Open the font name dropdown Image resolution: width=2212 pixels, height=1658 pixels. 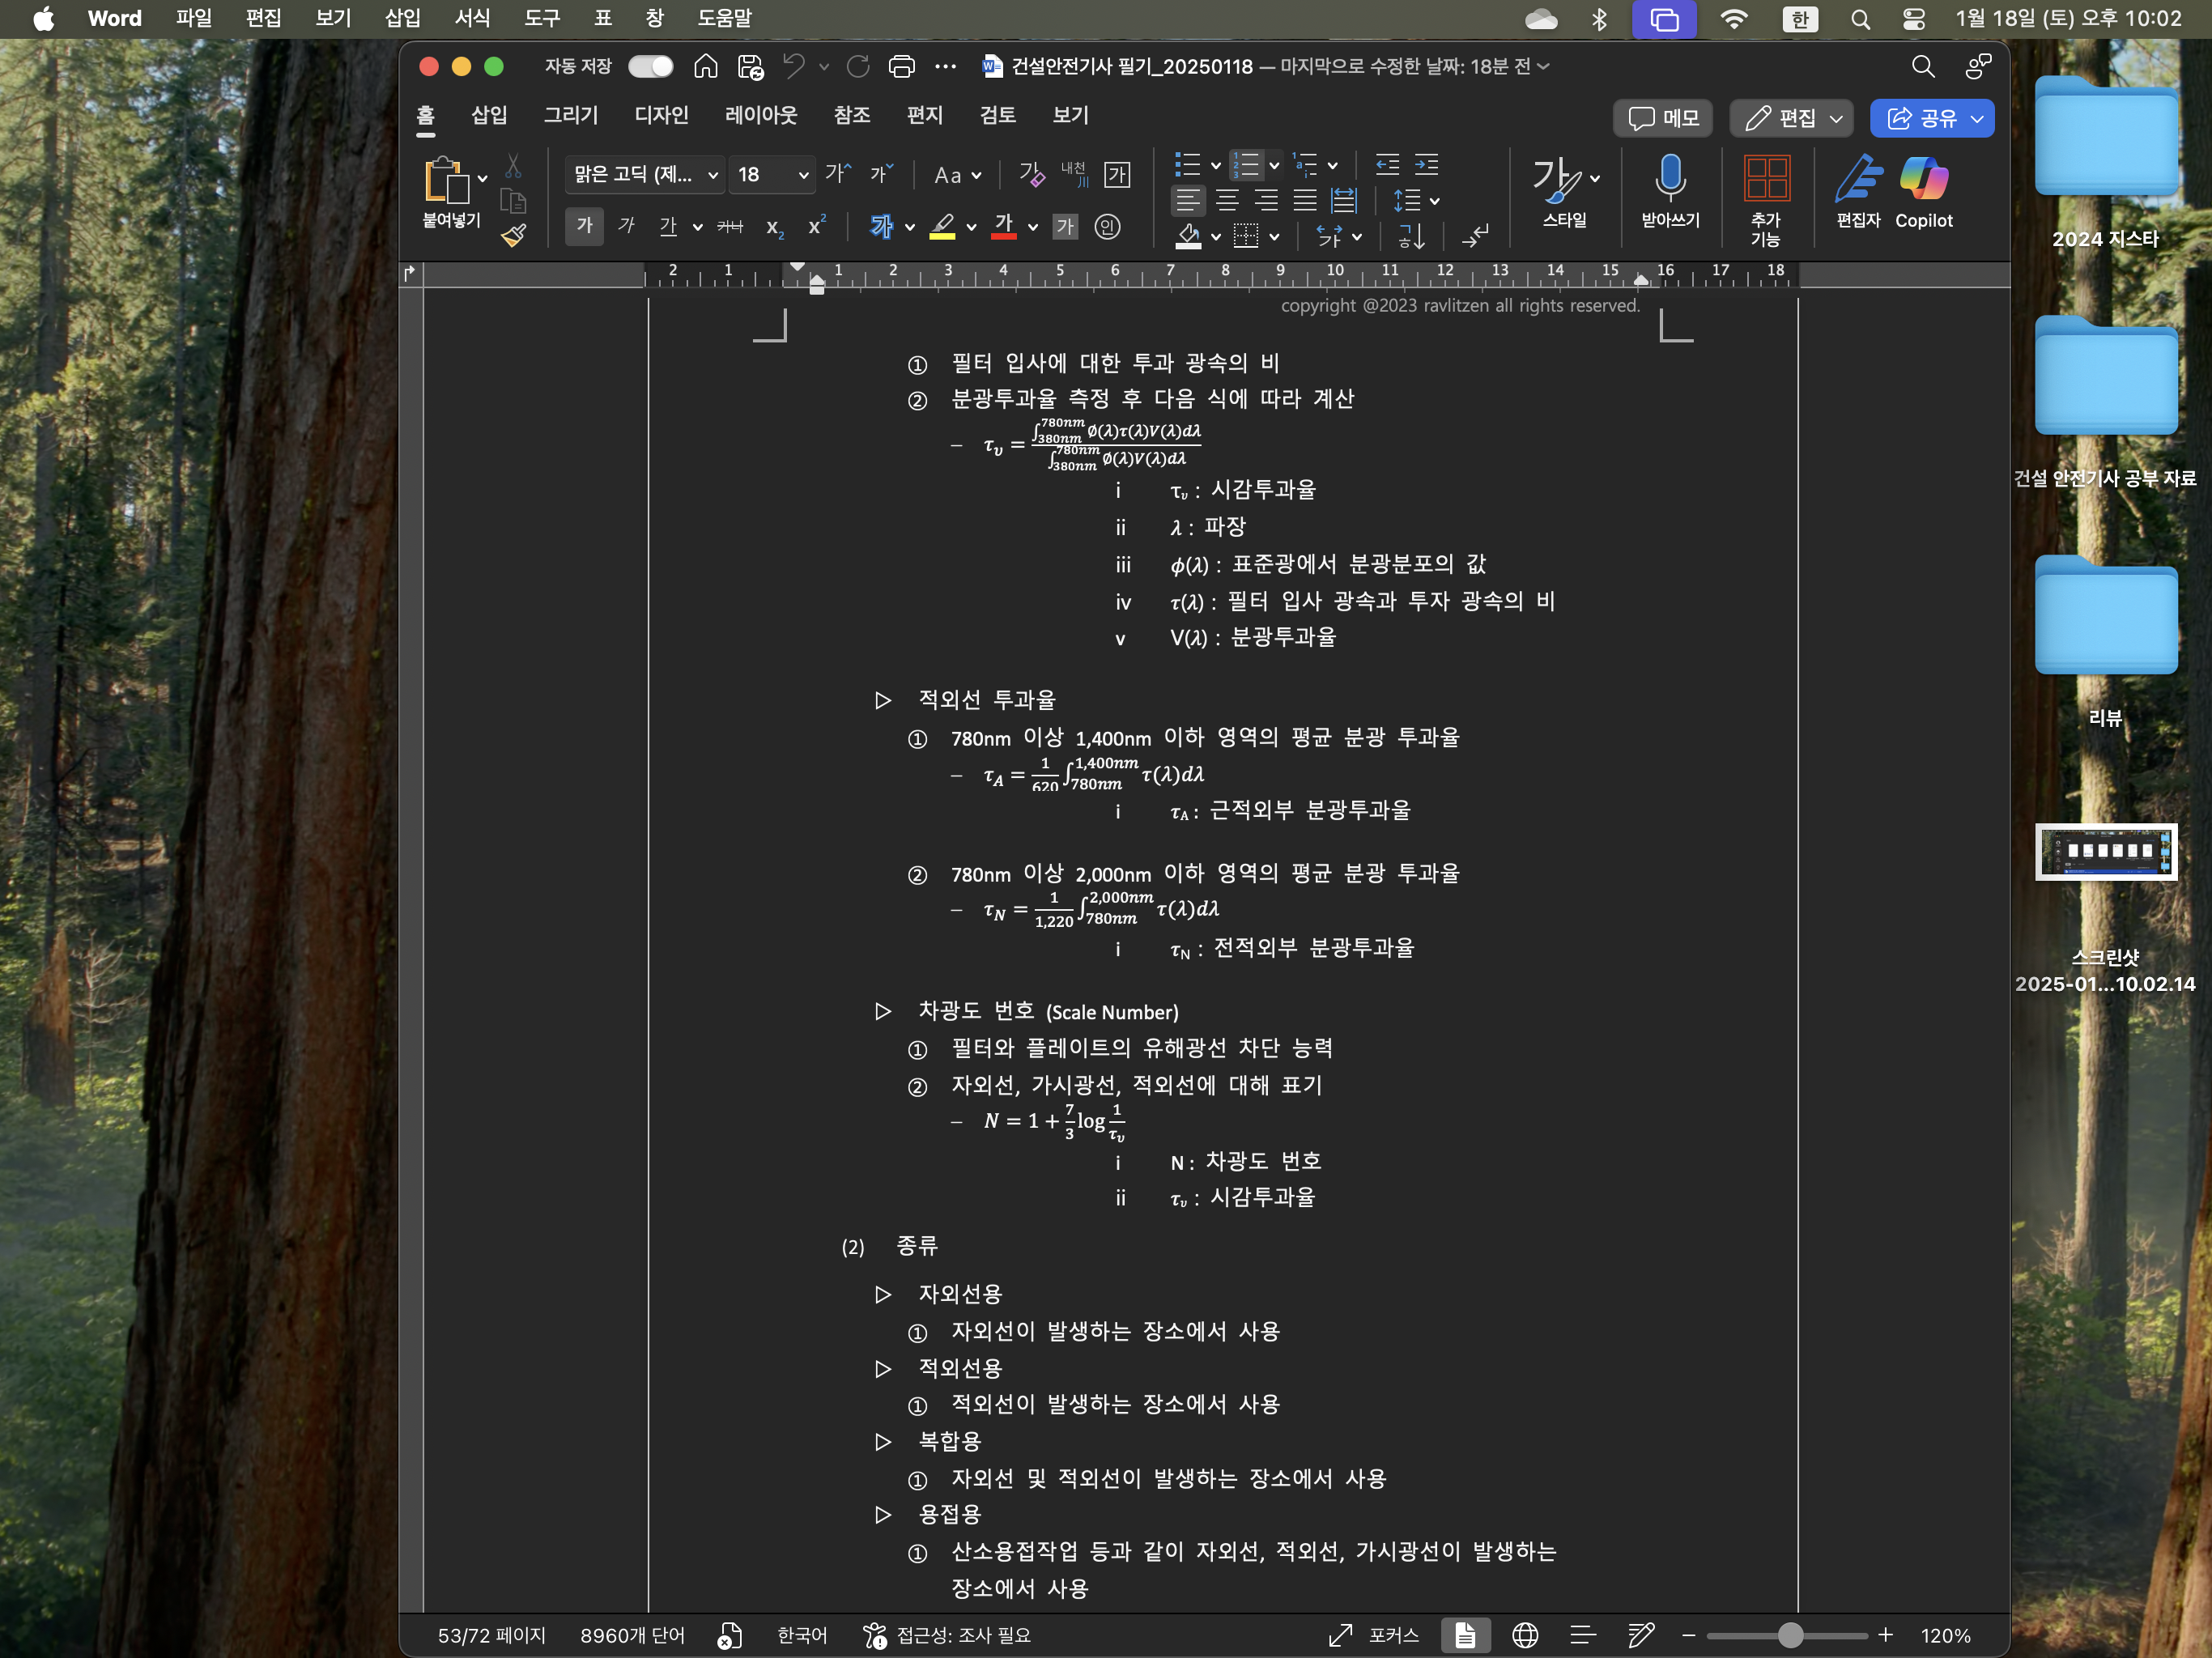[713, 175]
